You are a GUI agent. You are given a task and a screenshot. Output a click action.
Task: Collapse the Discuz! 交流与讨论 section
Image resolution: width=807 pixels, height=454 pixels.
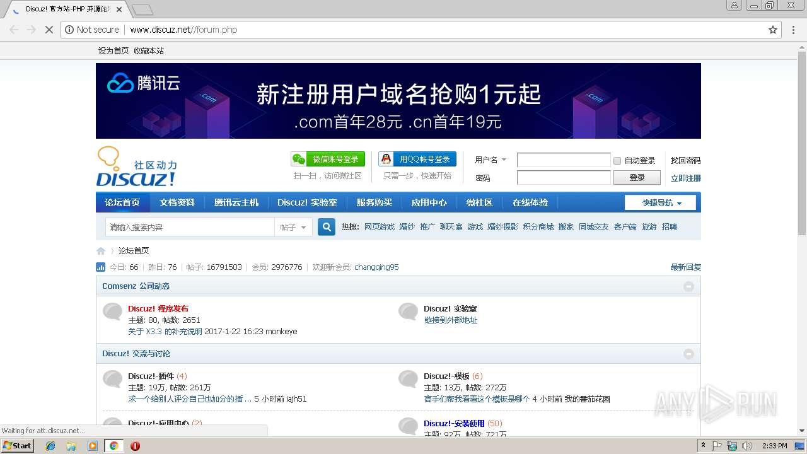click(688, 354)
